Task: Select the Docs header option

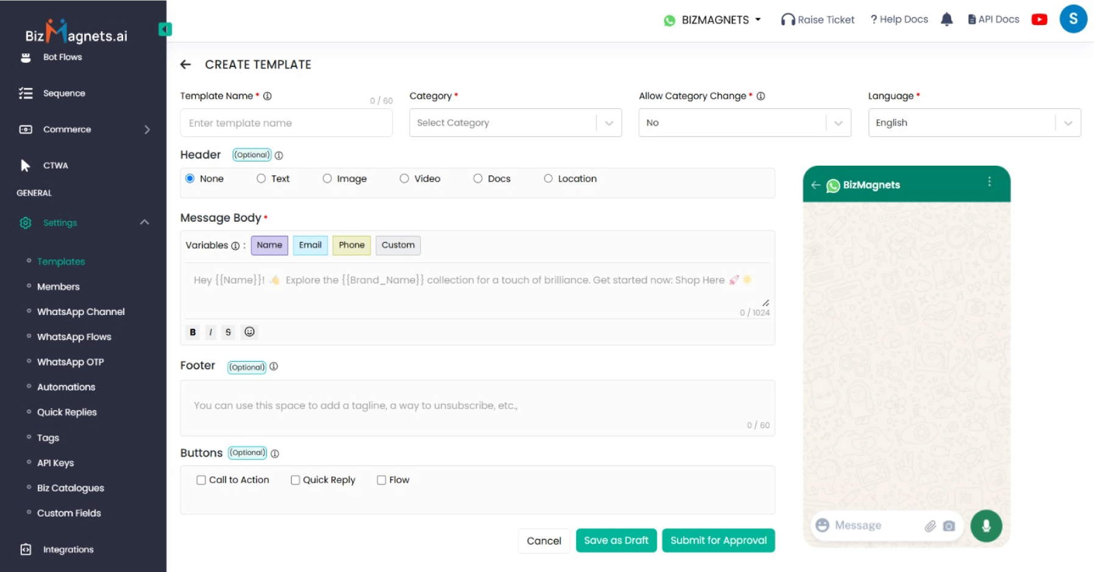Action: point(478,178)
